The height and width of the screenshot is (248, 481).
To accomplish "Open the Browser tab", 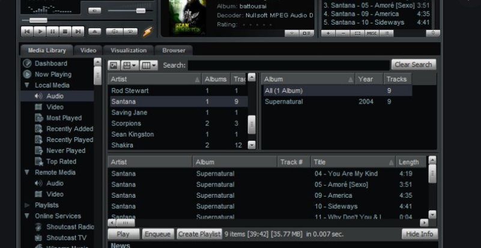I will tap(174, 50).
